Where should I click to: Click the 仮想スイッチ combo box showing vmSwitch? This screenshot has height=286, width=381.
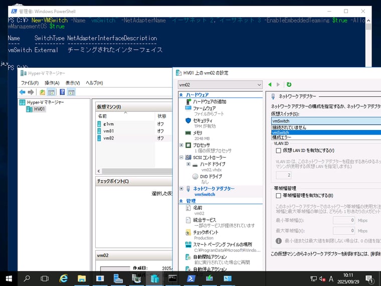[326, 121]
